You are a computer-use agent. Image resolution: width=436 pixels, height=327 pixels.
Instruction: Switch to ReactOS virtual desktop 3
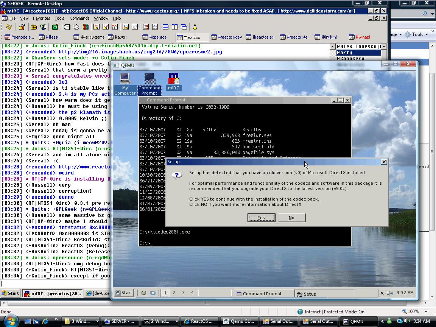tap(183, 293)
